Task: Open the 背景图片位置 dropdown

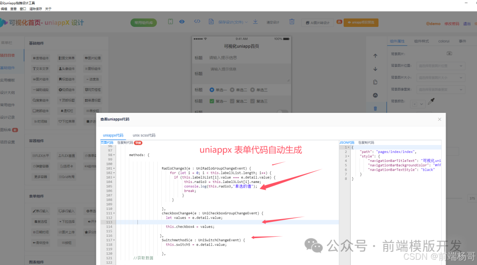Action: (x=441, y=66)
